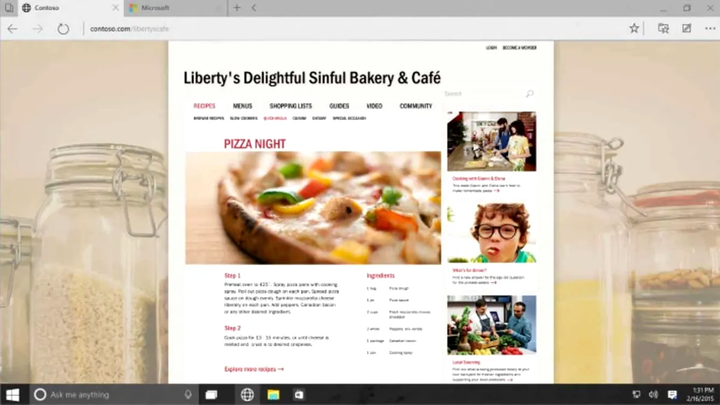The width and height of the screenshot is (720, 405).
Task: Reload the contoso.com page
Action: tap(64, 27)
